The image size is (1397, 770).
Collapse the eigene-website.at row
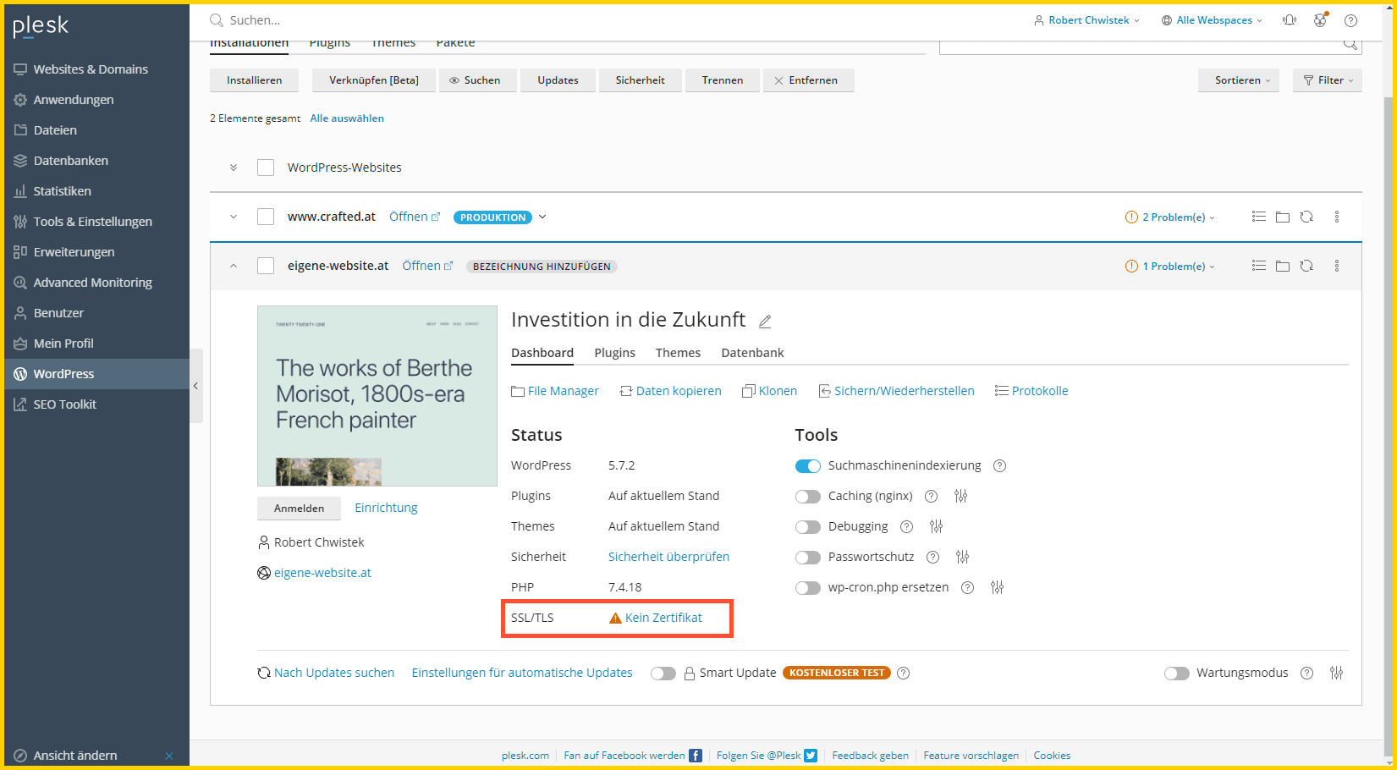[x=234, y=266]
